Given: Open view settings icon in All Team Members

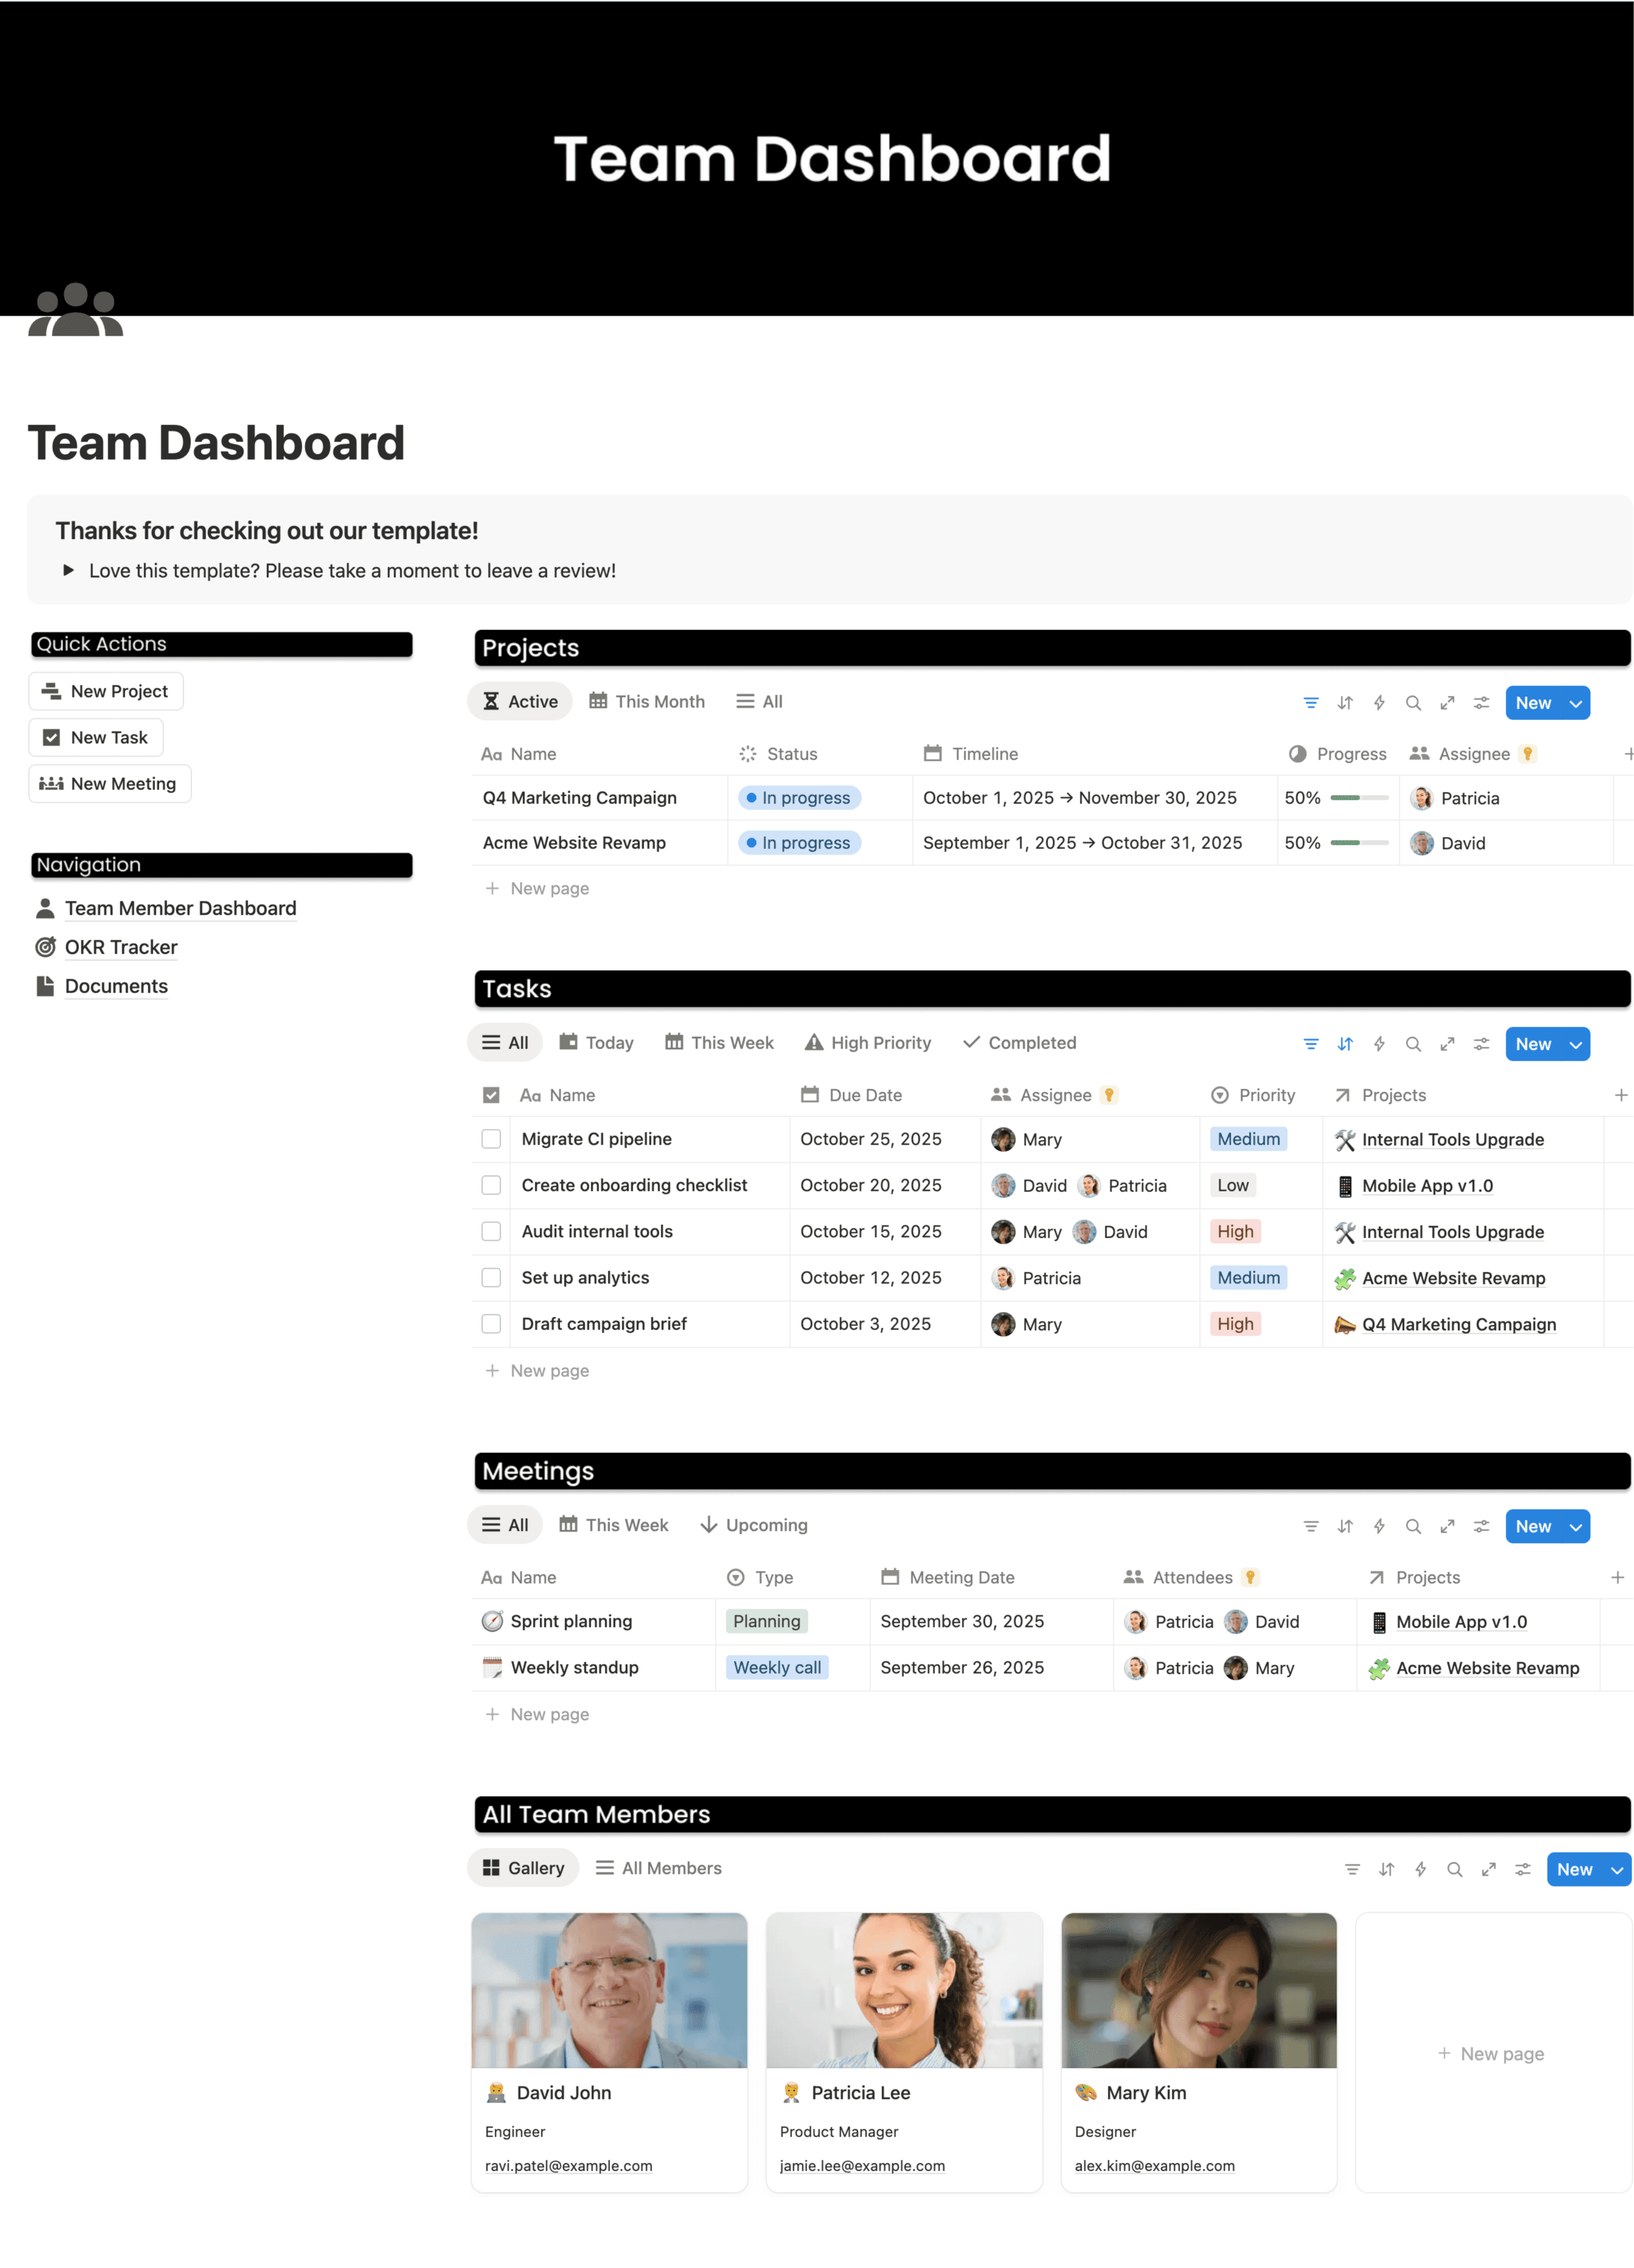Looking at the screenshot, I should [x=1522, y=1869].
